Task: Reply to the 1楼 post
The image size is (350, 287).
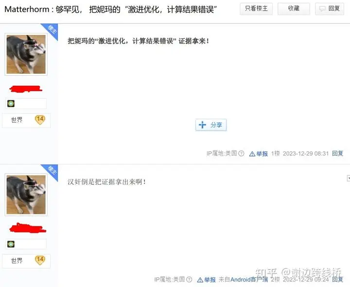Action: [337, 153]
